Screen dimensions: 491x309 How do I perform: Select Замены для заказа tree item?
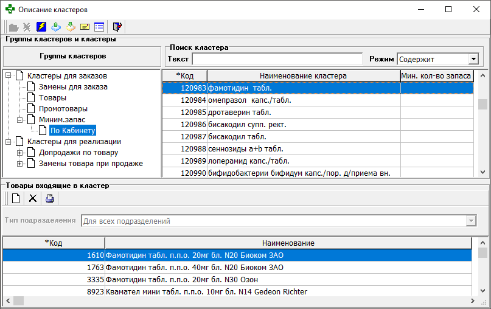click(73, 87)
